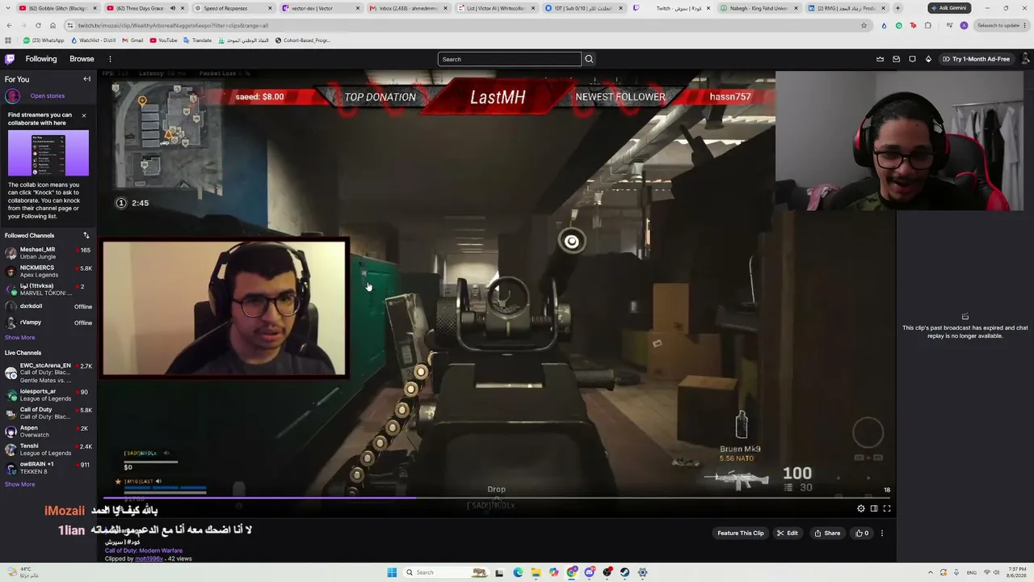1034x582 pixels.
Task: Open Discord from the taskbar
Action: click(589, 572)
